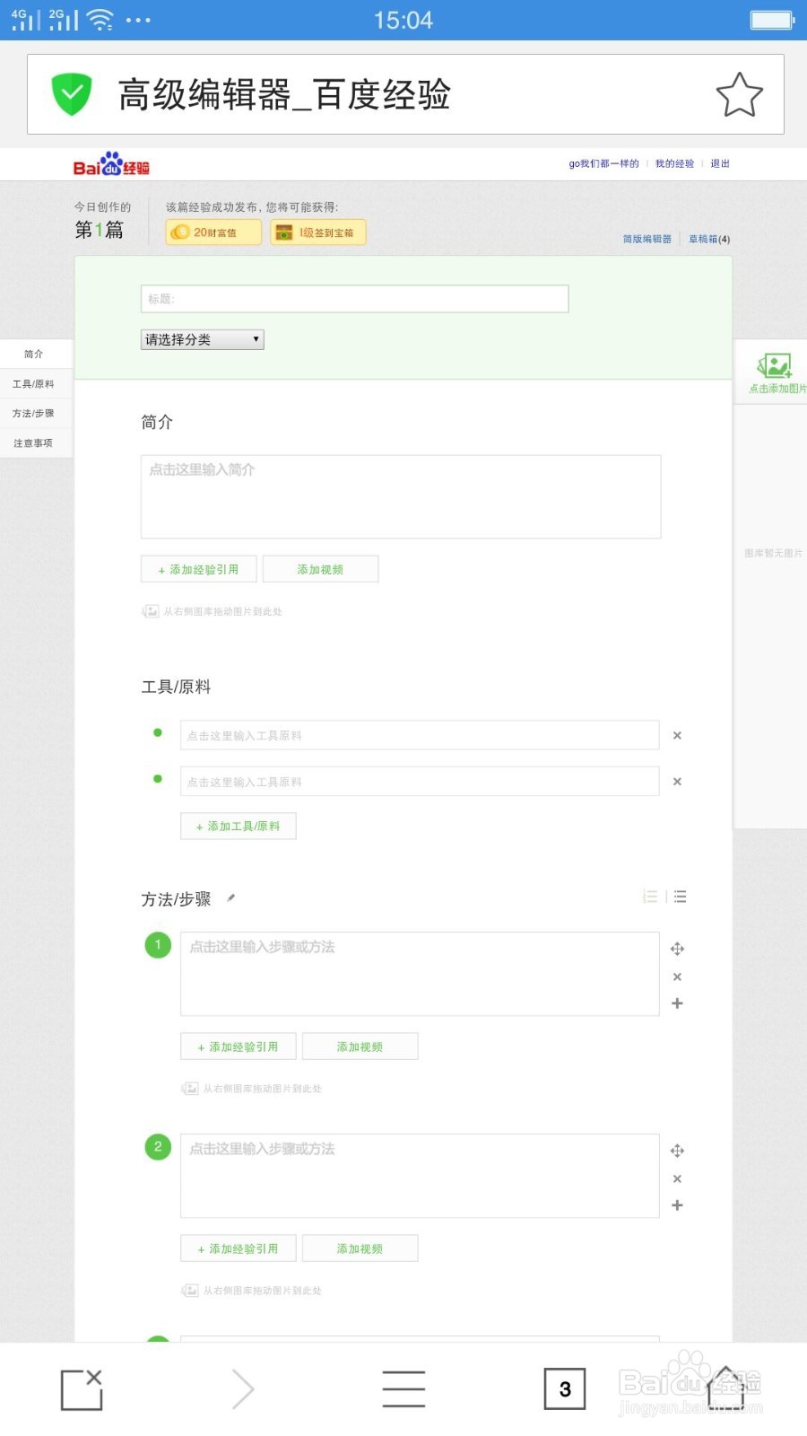Switch to 简版编辑器 link

click(x=647, y=239)
